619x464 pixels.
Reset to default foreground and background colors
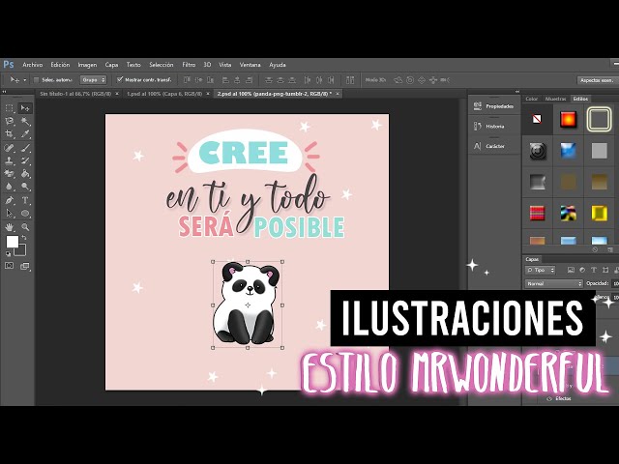coord(9,253)
